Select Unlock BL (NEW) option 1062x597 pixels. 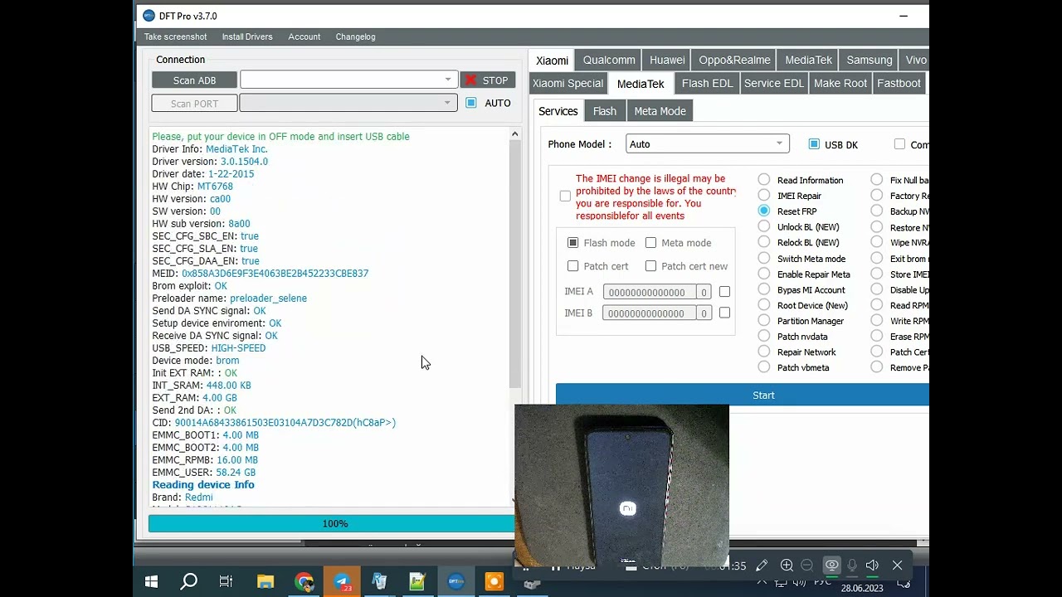point(764,227)
